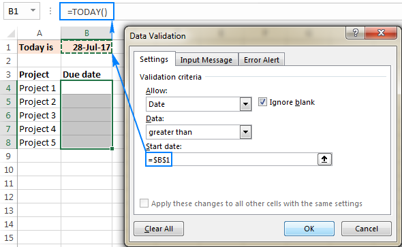
Task: Select column B header
Action: click(x=87, y=33)
